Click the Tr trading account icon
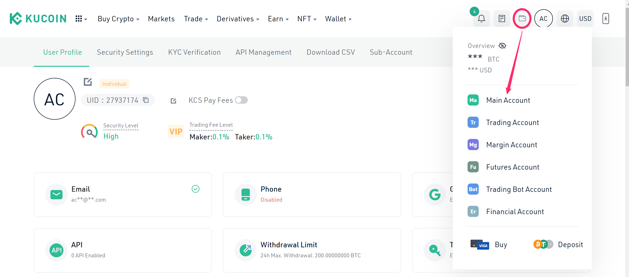This screenshot has width=629, height=277. click(473, 122)
